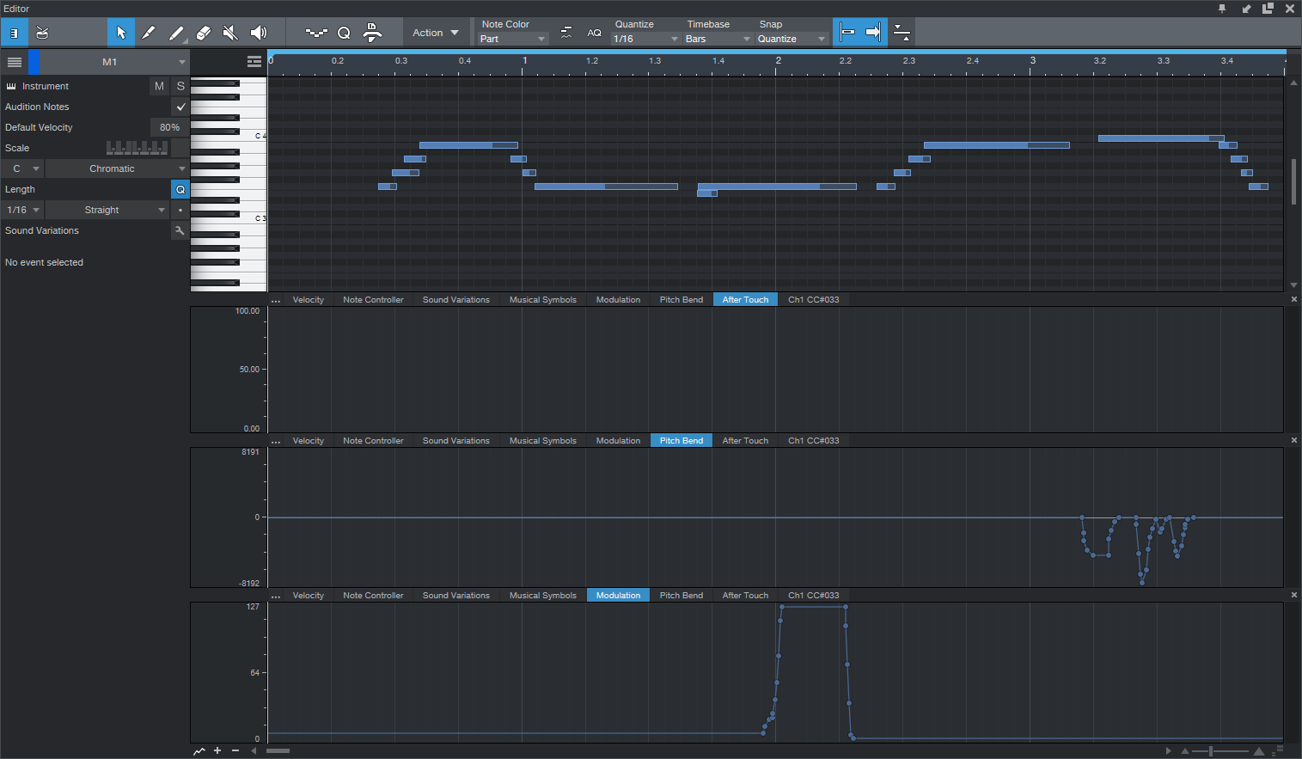The image size is (1302, 759).
Task: Select the Arrow tool
Action: point(121,33)
